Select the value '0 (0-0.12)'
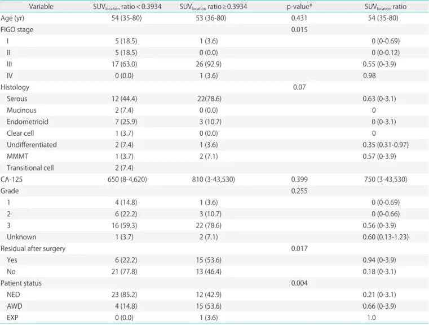This screenshot has height=325, width=429. [x=386, y=53]
